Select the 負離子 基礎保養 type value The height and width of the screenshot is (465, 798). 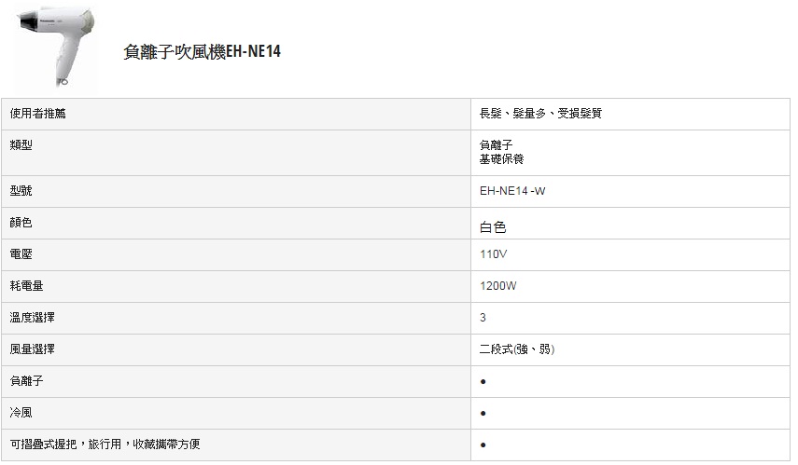501,152
